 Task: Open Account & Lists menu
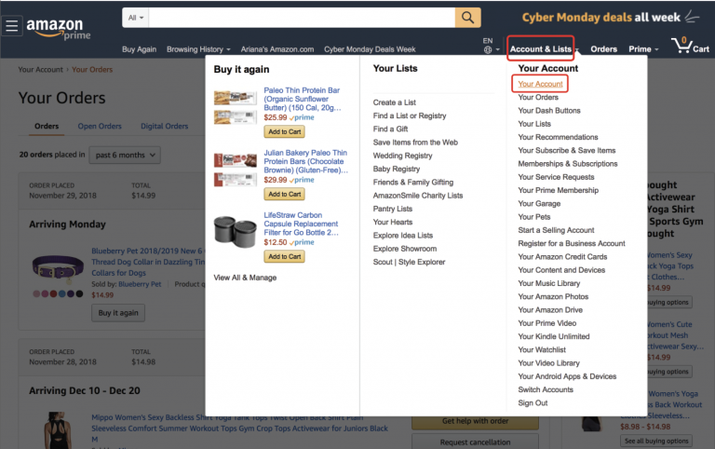click(x=541, y=48)
